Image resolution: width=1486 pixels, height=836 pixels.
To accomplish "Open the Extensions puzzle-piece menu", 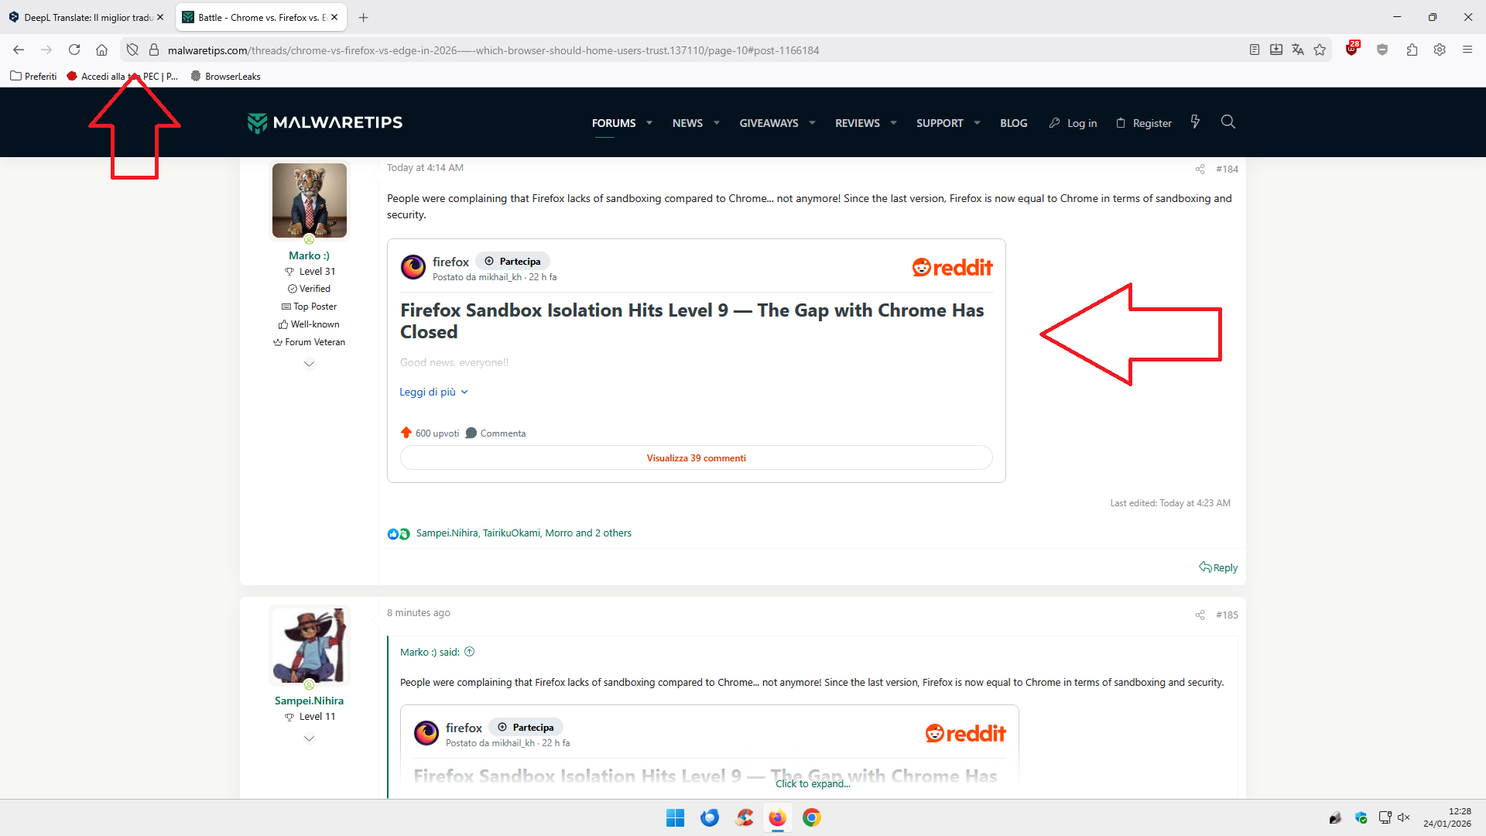I will [x=1412, y=50].
